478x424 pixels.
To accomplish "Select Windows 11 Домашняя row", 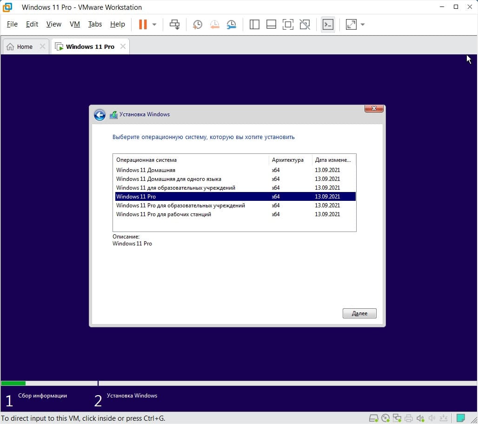I will coord(235,170).
